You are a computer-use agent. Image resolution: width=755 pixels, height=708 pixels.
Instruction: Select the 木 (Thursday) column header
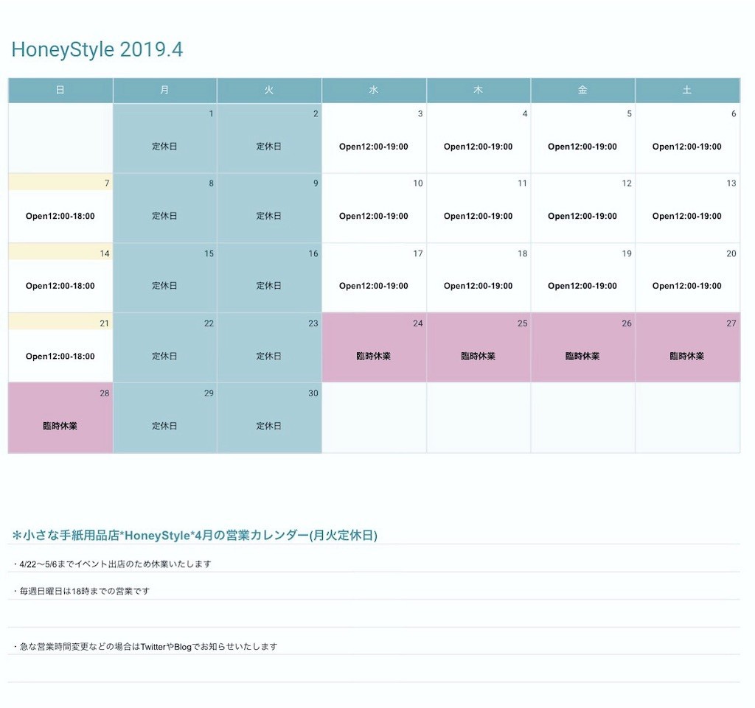pyautogui.click(x=478, y=90)
